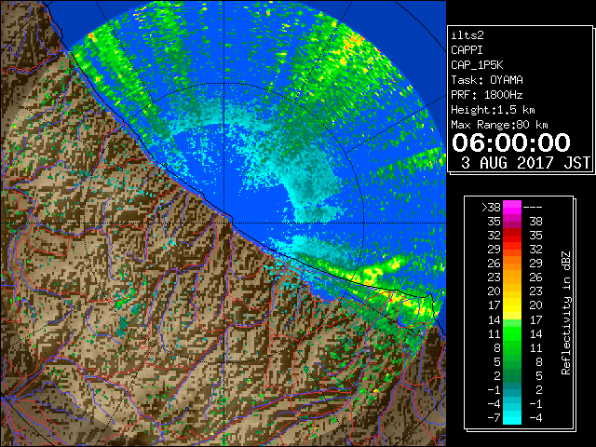Click the 'ilts2' label in info box
The height and width of the screenshot is (447, 596).
[467, 35]
